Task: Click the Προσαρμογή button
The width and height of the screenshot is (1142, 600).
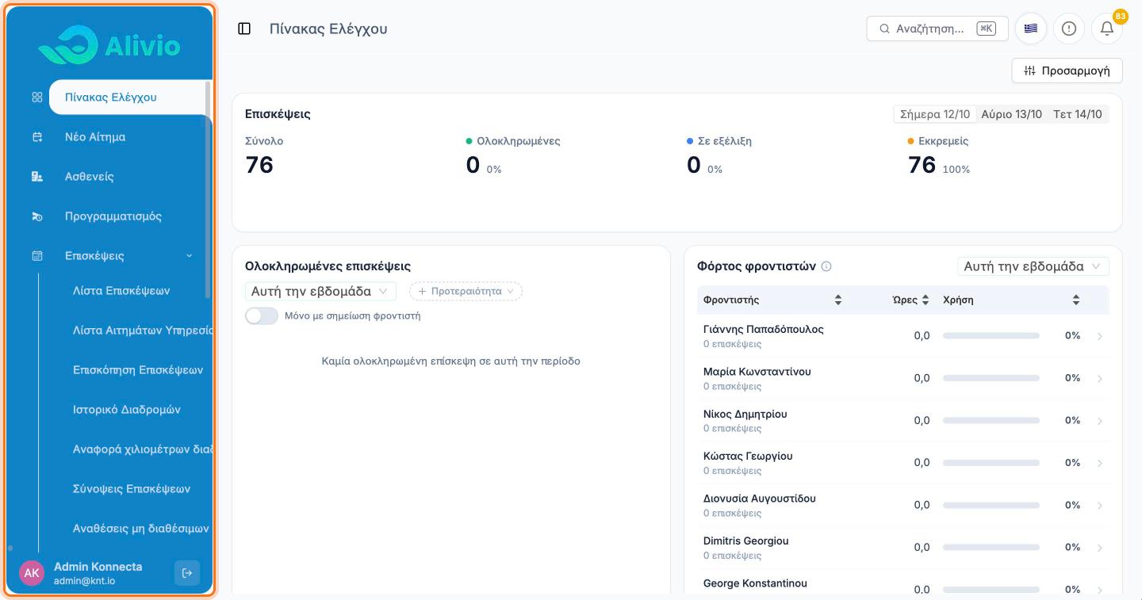Action: pos(1067,71)
